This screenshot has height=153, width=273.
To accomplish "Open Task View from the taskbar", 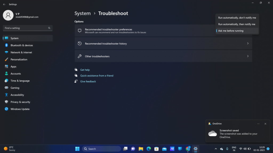I will (125, 149).
